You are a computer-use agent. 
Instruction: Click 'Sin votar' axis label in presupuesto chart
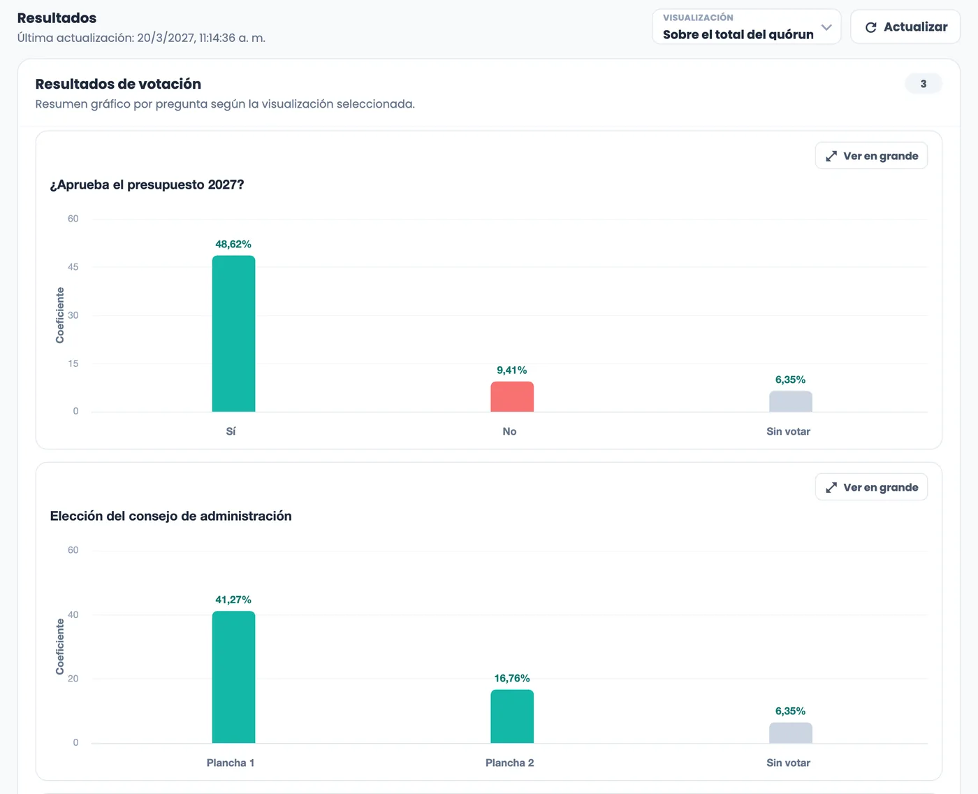[x=789, y=431]
